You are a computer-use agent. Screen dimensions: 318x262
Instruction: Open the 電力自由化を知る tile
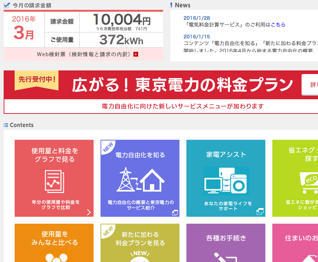(140, 178)
